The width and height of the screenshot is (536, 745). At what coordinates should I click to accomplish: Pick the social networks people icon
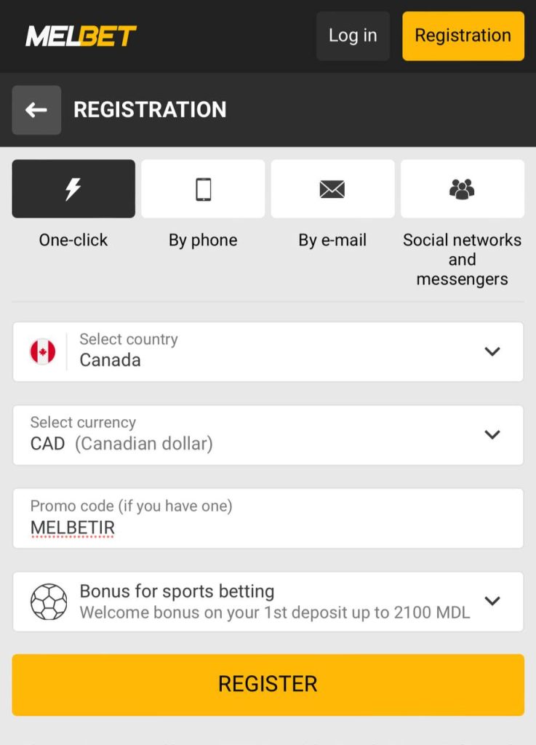click(462, 189)
